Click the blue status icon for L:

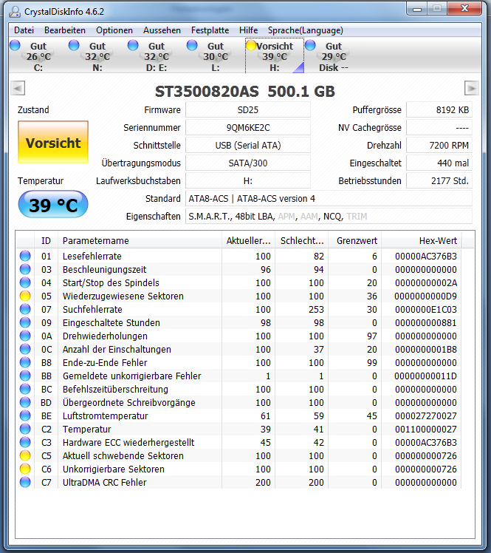[192, 46]
